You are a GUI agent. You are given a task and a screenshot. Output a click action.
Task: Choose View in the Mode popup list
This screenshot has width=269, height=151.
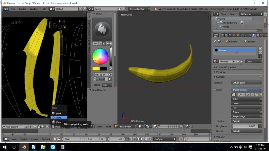coord(59,122)
